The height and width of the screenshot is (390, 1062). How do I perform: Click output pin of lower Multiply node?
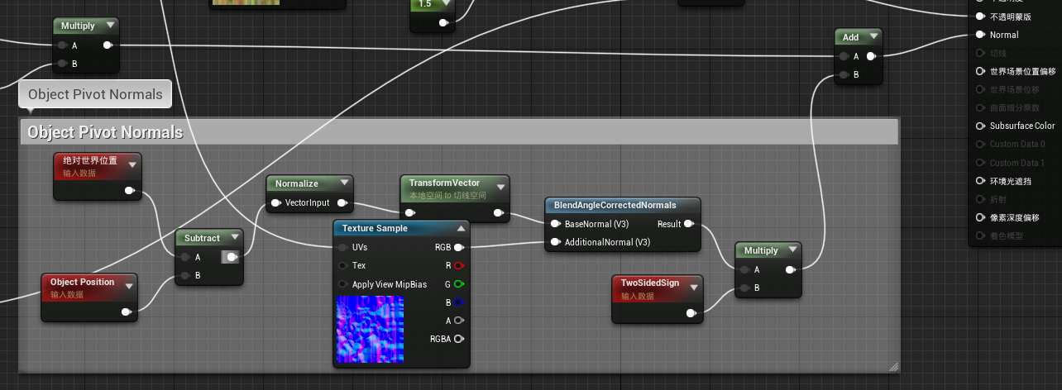click(791, 269)
